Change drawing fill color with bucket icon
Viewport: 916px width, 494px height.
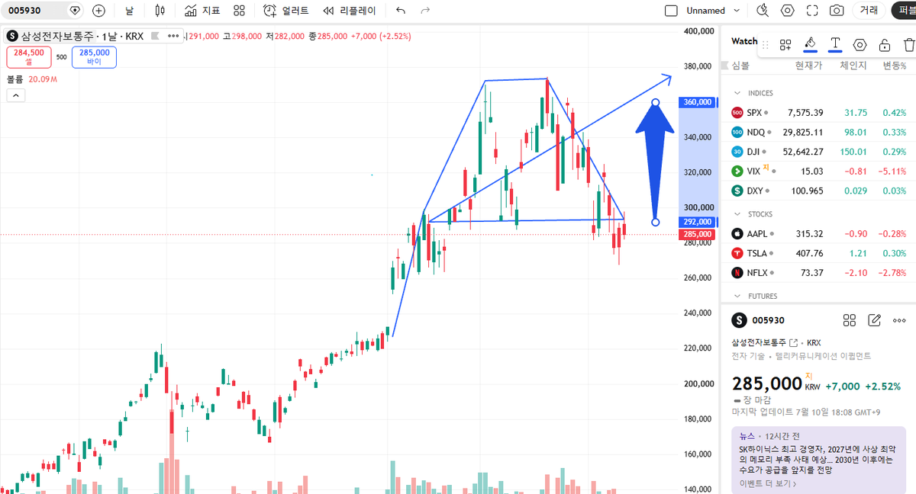[x=811, y=44]
